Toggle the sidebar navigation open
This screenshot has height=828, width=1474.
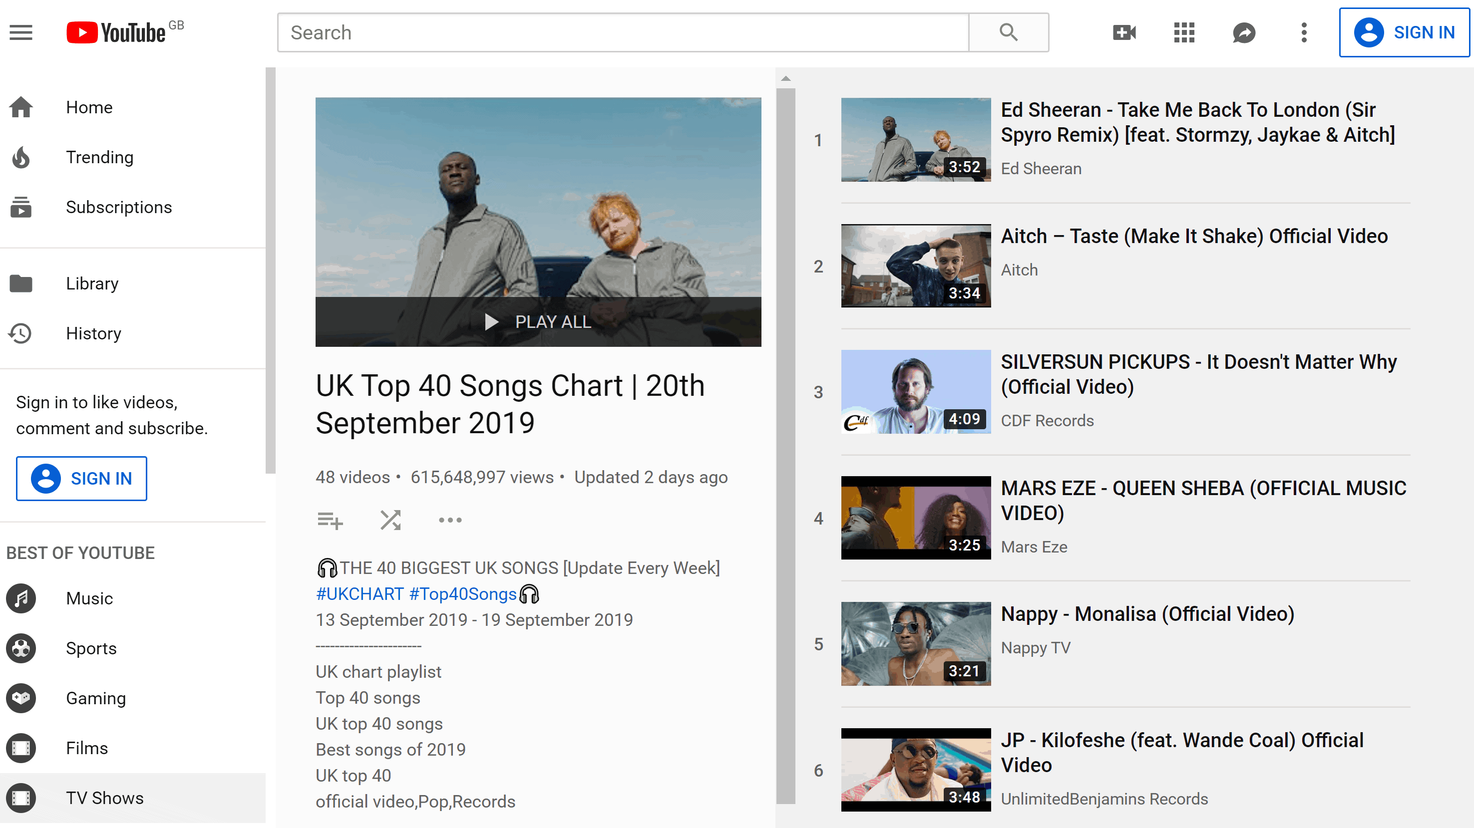point(22,31)
